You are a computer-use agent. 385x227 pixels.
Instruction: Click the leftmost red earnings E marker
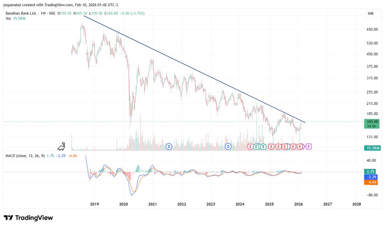coord(251,147)
